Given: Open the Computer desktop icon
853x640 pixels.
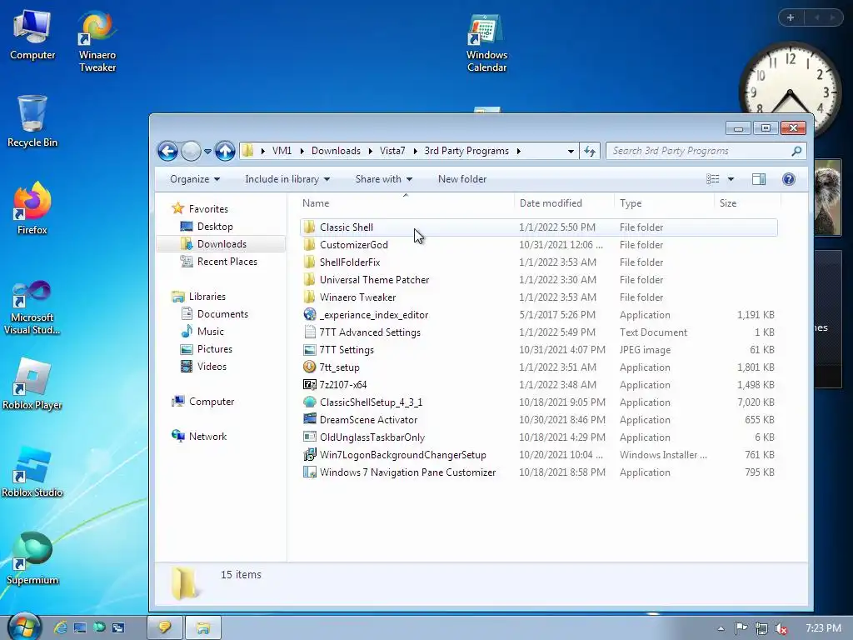Looking at the screenshot, I should tap(32, 35).
